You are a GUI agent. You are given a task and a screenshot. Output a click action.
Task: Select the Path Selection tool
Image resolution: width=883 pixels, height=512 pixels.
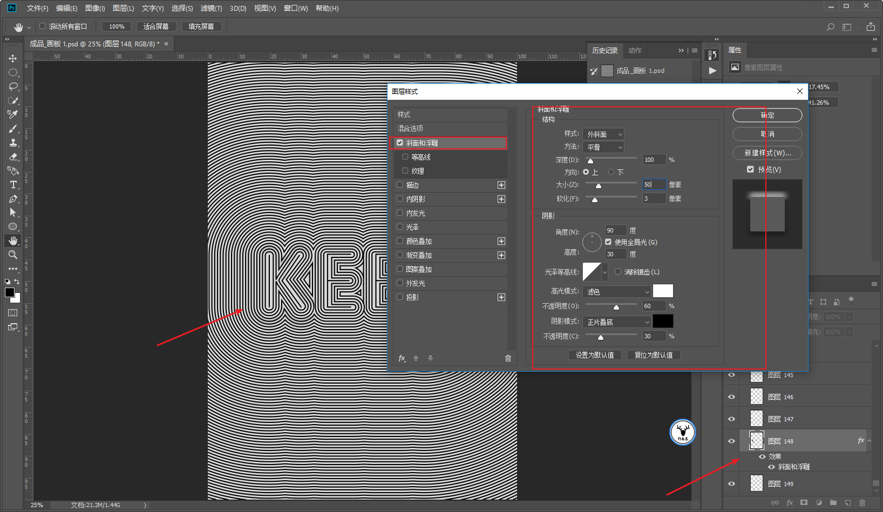(13, 213)
